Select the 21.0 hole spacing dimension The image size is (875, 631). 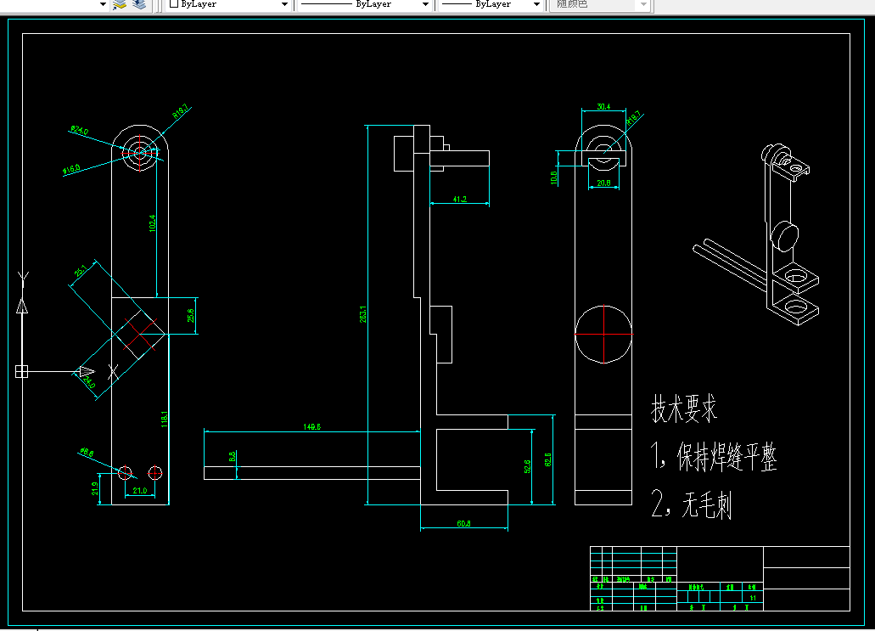(139, 491)
